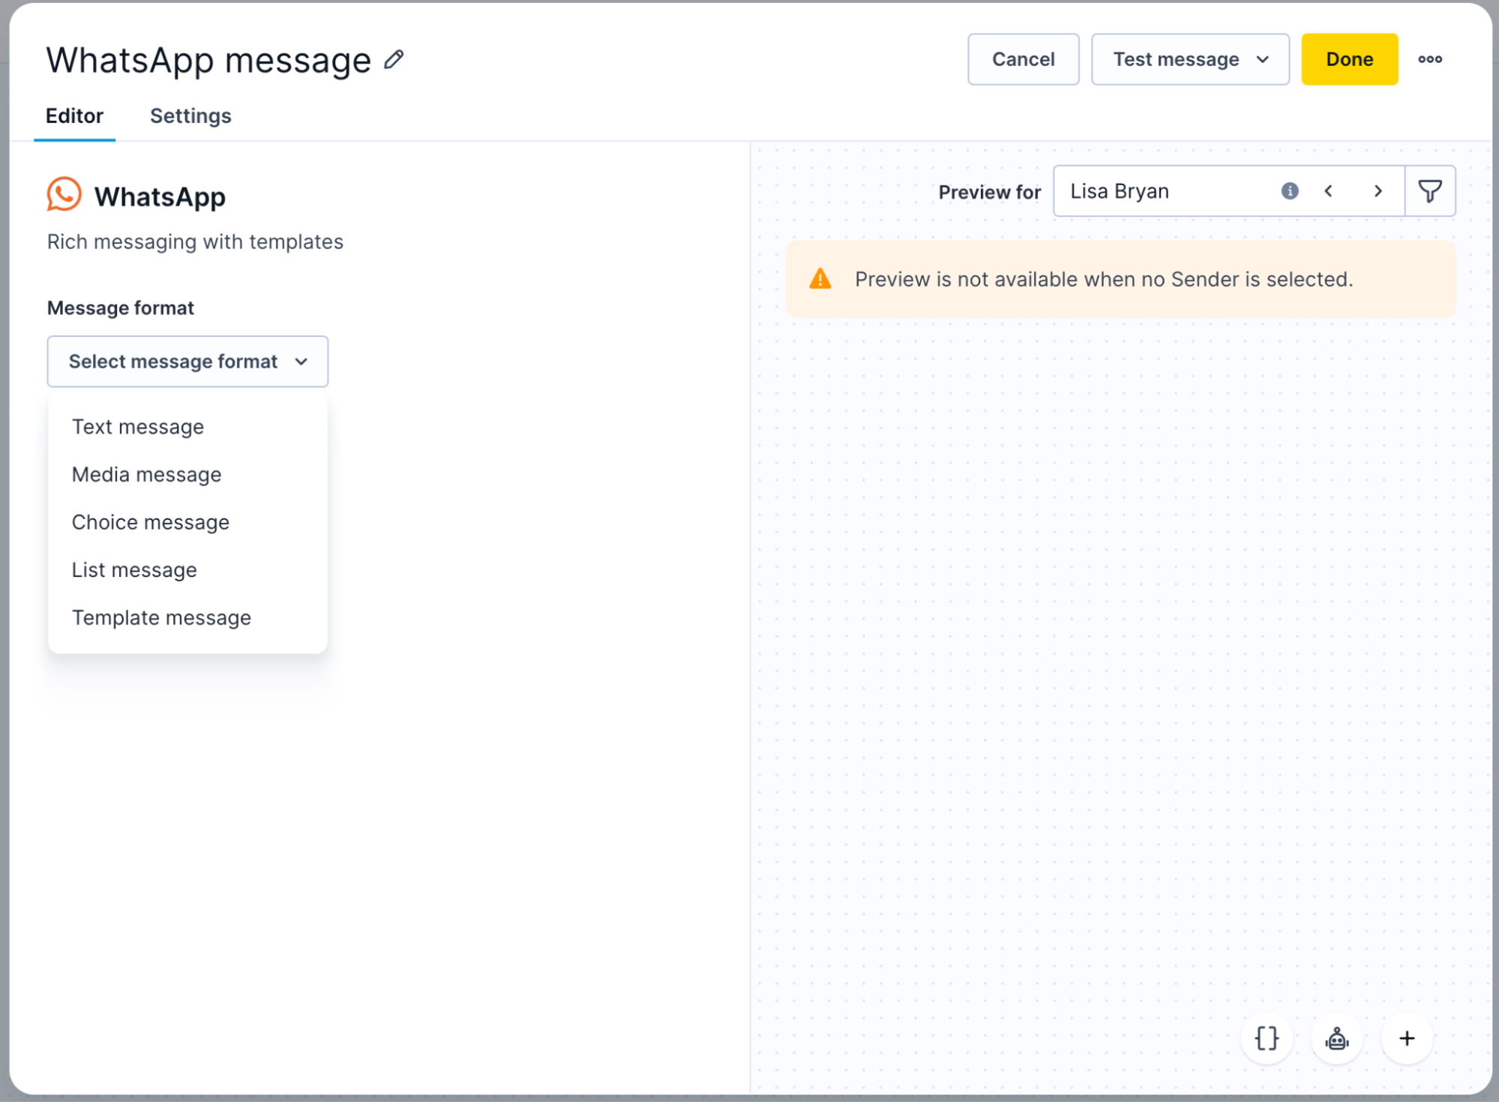Click the Cancel button
This screenshot has height=1102, width=1499.
(x=1023, y=59)
